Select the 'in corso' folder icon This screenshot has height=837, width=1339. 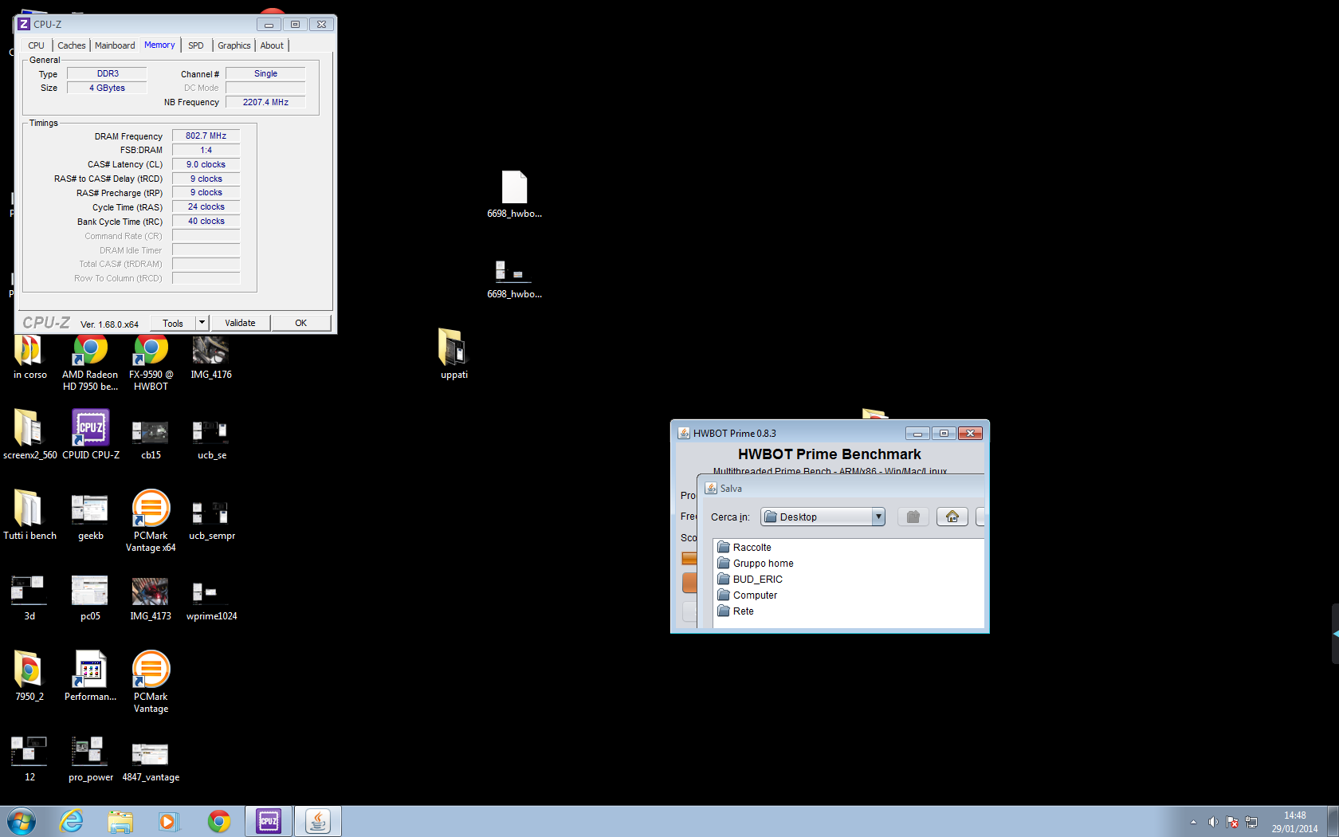point(29,356)
